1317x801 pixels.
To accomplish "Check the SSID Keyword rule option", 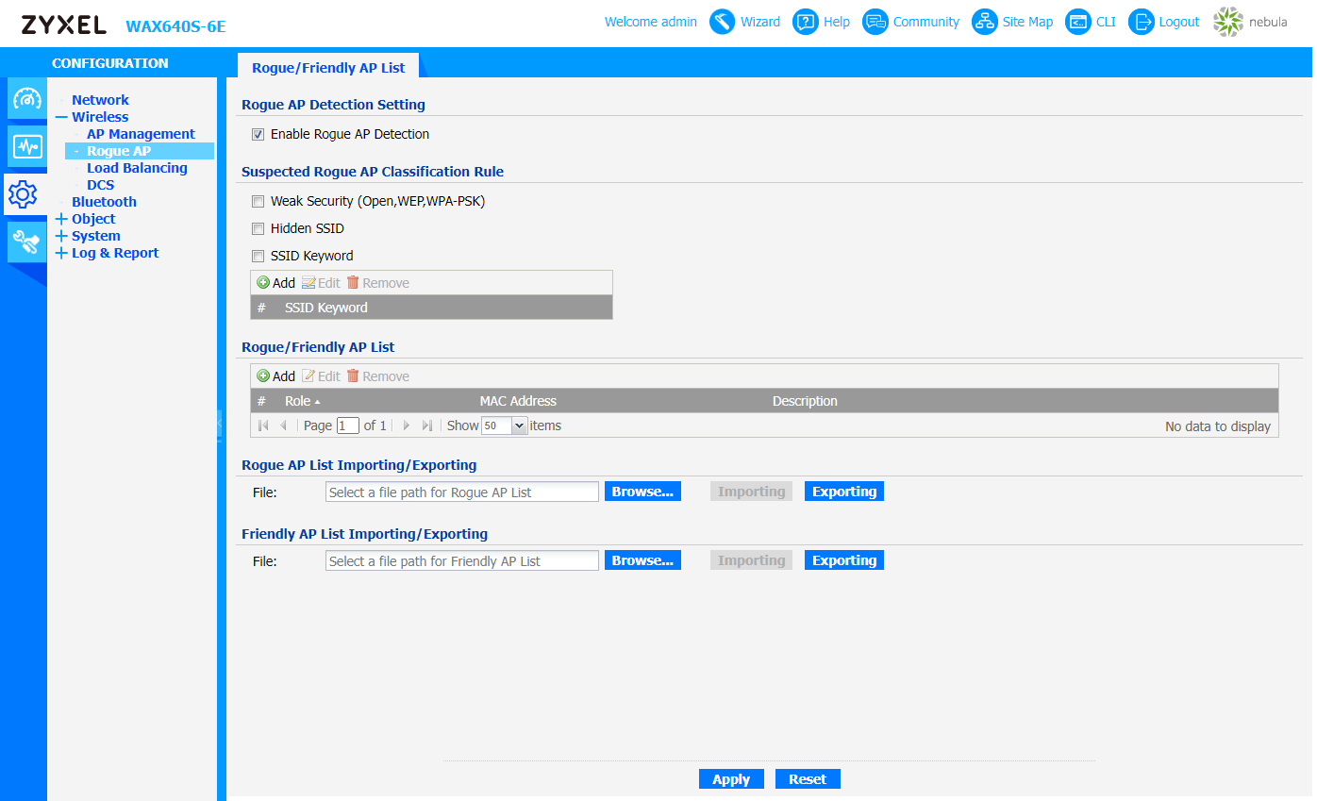I will pos(258,257).
